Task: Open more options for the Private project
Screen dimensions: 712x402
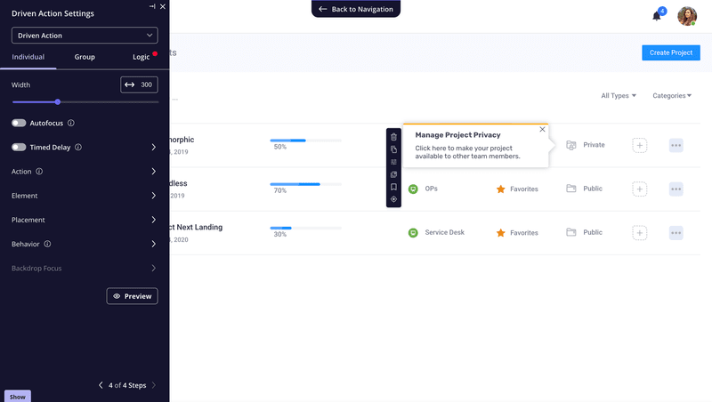Action: 676,145
